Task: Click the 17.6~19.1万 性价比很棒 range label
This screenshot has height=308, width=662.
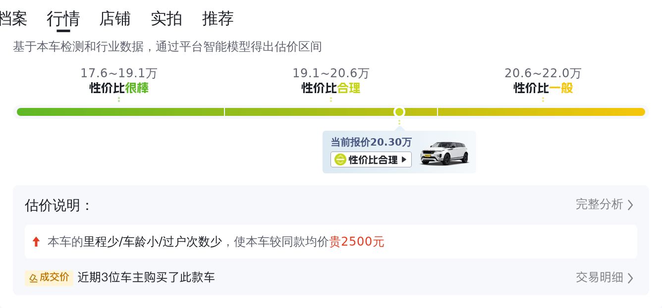Action: click(x=119, y=81)
